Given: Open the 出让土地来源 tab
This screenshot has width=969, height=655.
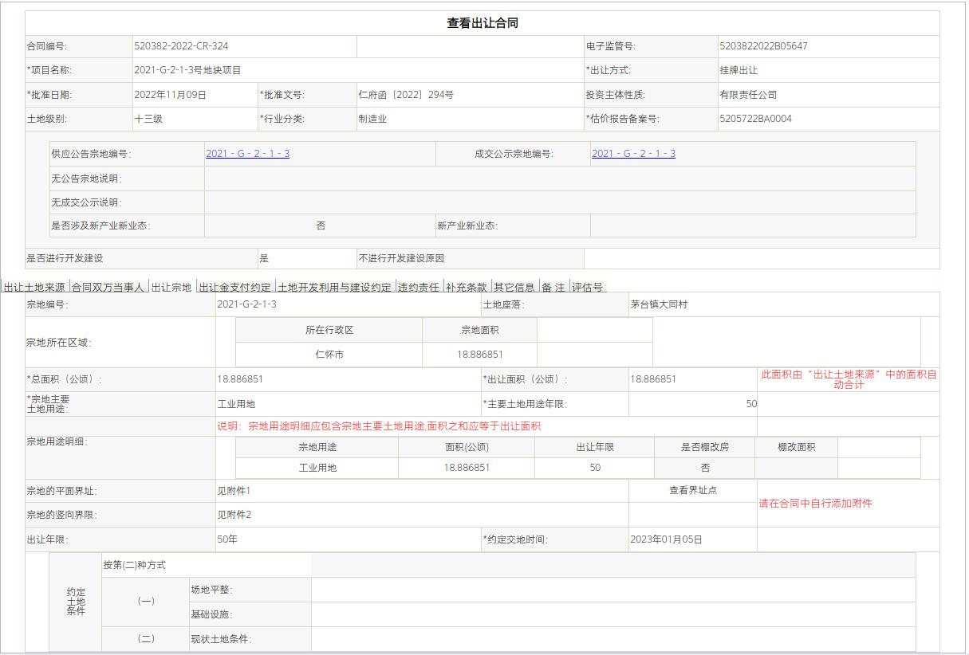Looking at the screenshot, I should (34, 287).
